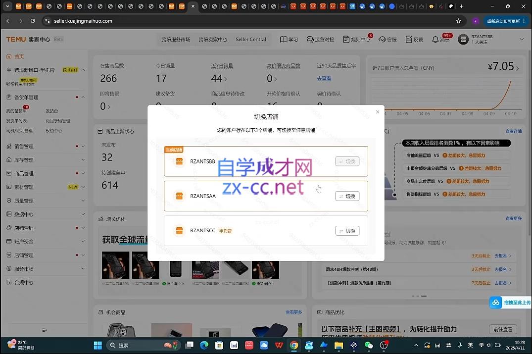The width and height of the screenshot is (532, 354).
Task: Switch to 跨境卖家中心 tab
Action: click(x=213, y=40)
